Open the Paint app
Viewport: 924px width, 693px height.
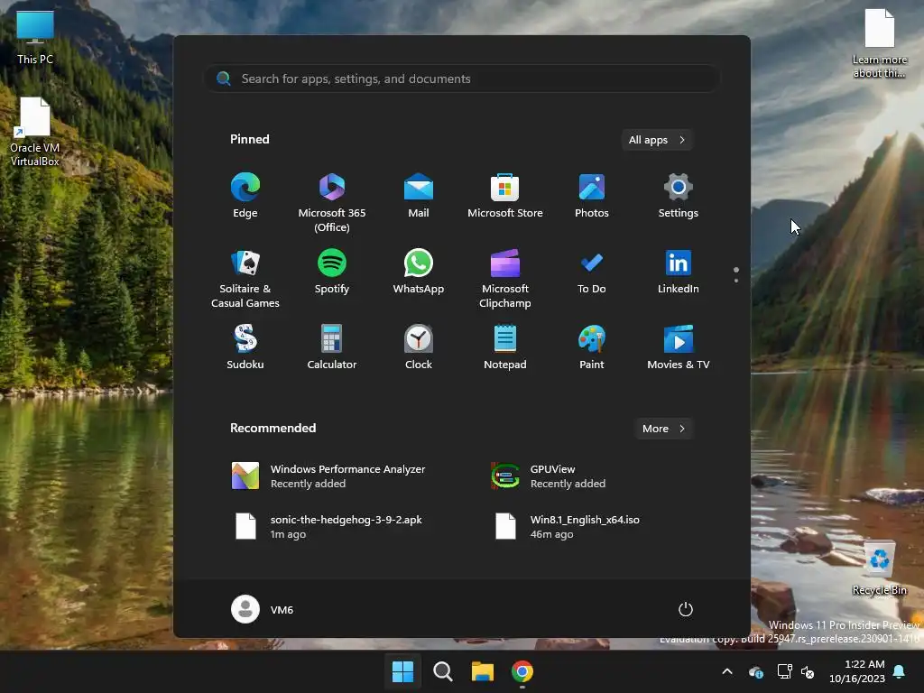coord(592,347)
